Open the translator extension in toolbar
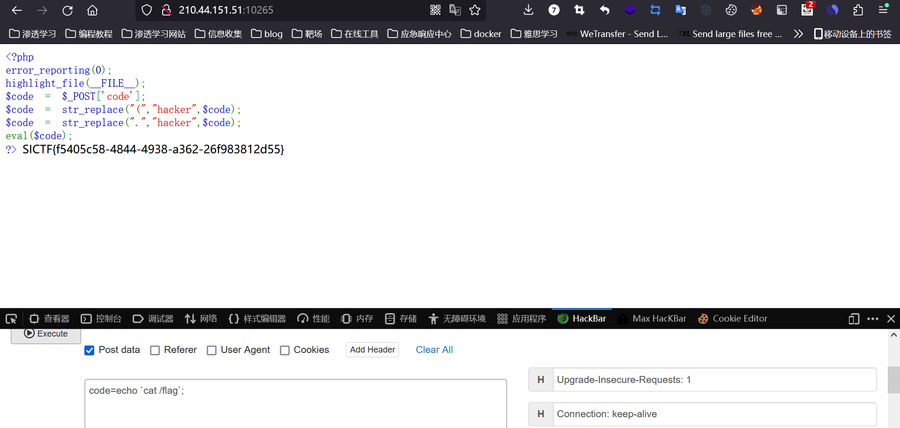The image size is (900, 428). [x=681, y=10]
